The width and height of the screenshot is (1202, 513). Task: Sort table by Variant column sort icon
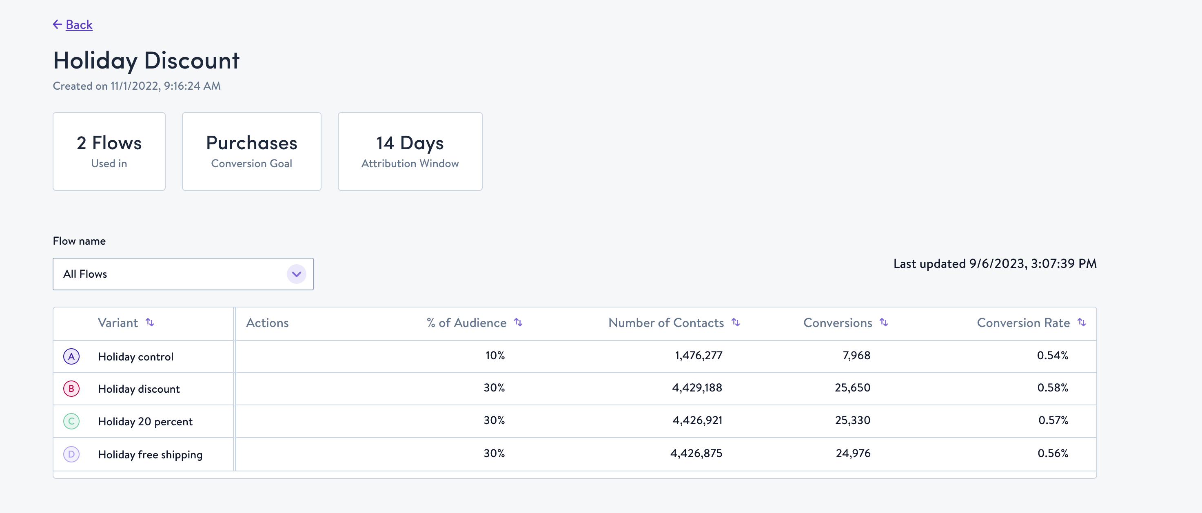point(150,322)
